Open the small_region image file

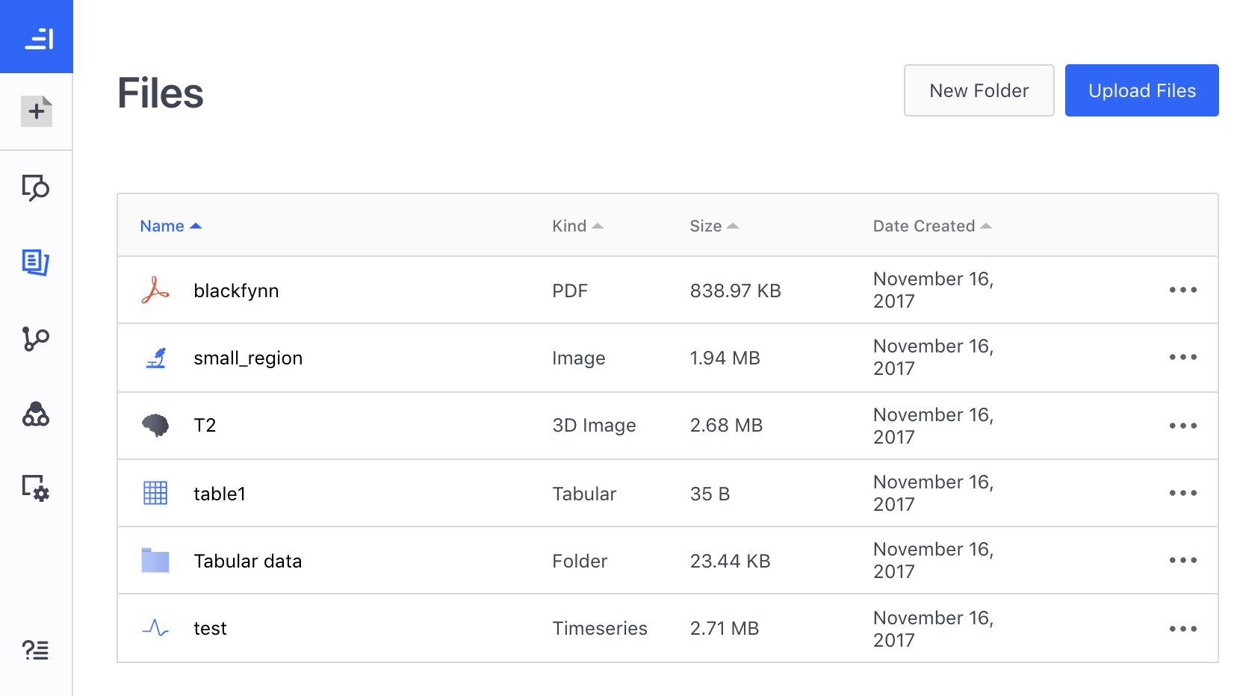point(248,358)
